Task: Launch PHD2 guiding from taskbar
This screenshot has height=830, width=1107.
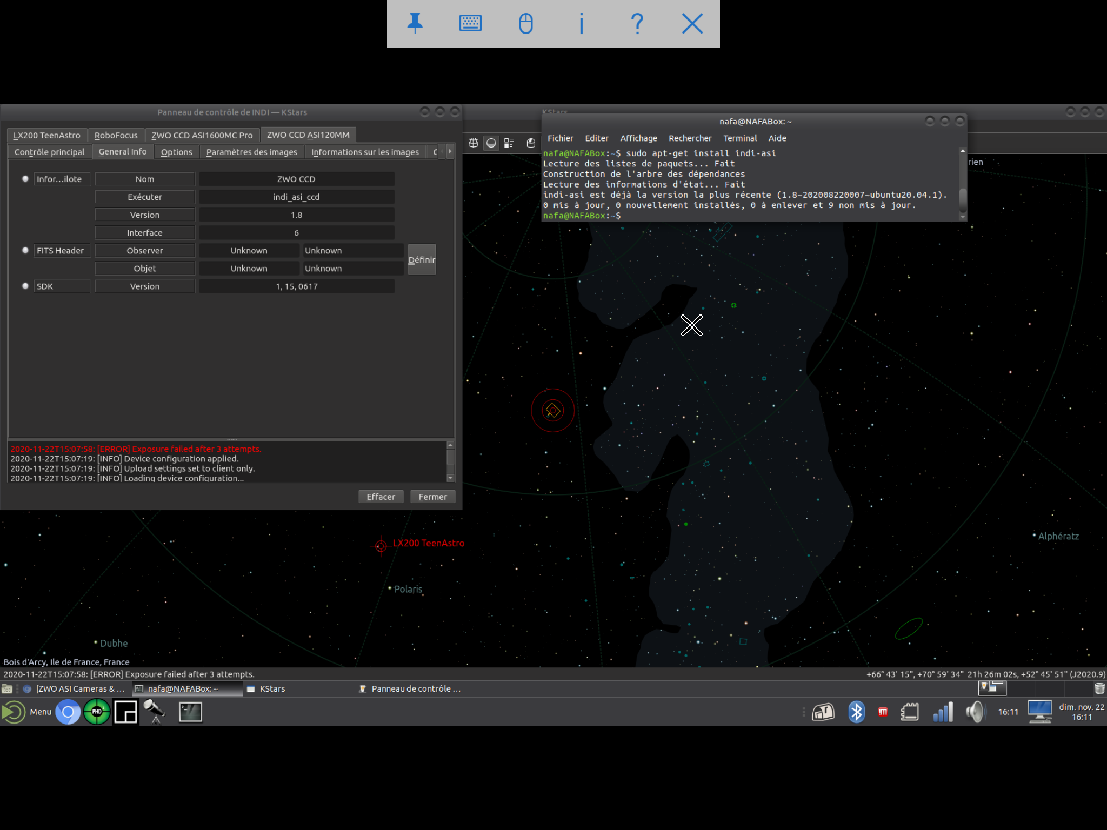Action: coord(97,712)
